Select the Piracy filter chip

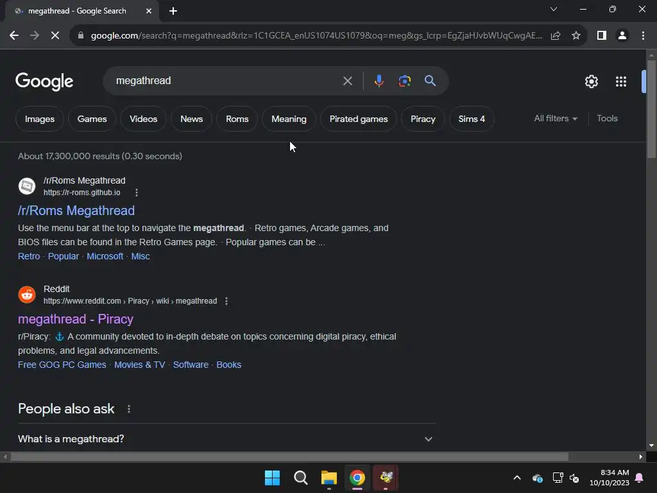pyautogui.click(x=423, y=119)
